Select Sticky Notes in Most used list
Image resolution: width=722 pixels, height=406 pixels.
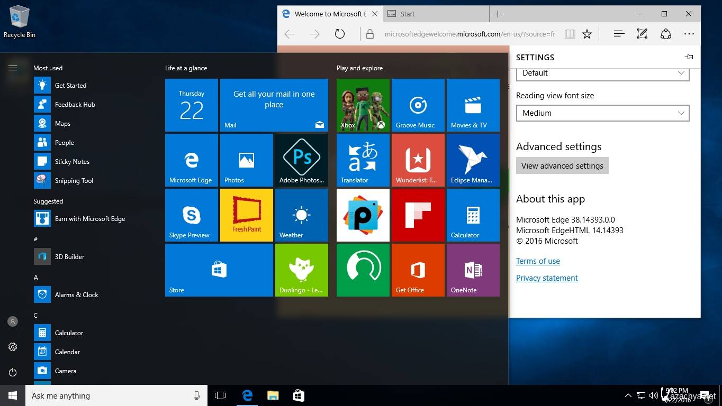coord(71,162)
